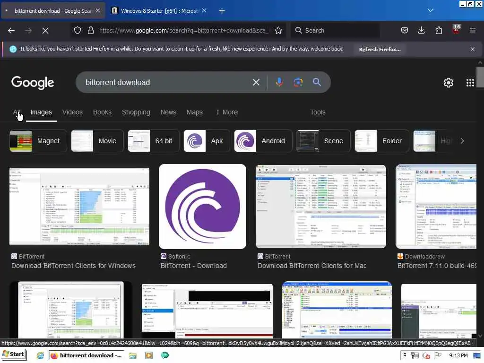The height and width of the screenshot is (363, 484).
Task: Open the Windows Start button
Action: tap(14, 354)
